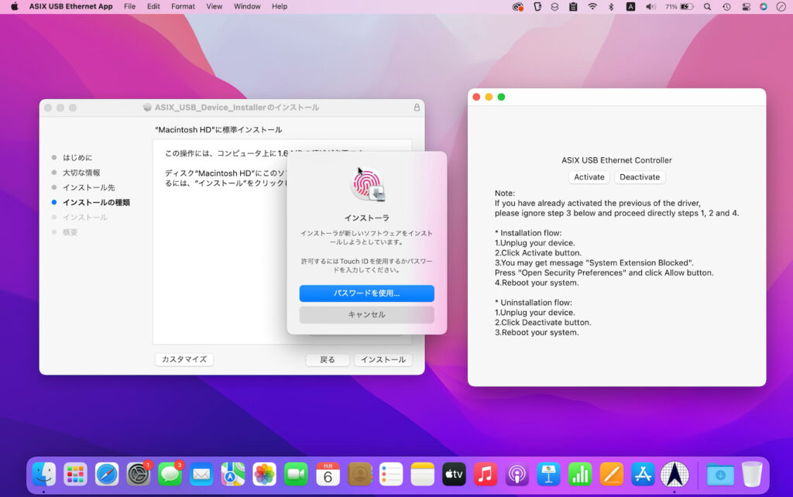The width and height of the screenshot is (793, 497).
Task: Start a FaceTime call via Dock icon
Action: pyautogui.click(x=297, y=473)
